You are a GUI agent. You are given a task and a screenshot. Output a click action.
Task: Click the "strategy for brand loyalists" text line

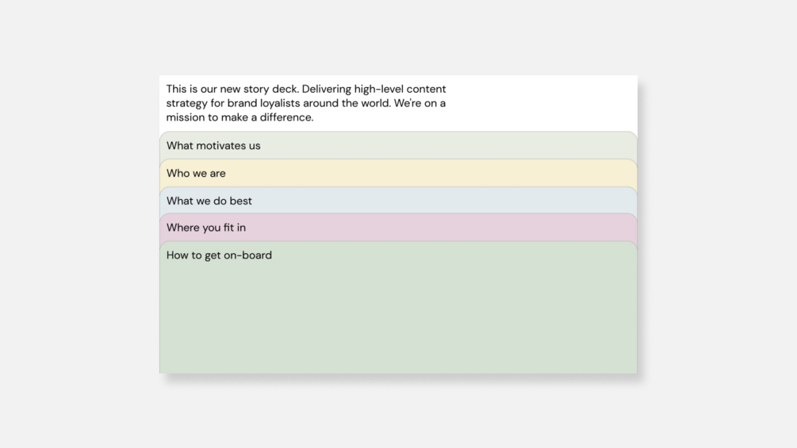click(305, 103)
